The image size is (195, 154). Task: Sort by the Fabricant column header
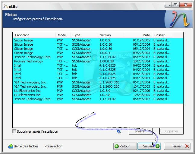34,35
